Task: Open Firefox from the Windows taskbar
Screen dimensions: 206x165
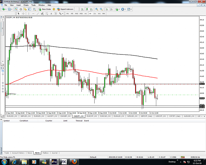Action: 74,162
